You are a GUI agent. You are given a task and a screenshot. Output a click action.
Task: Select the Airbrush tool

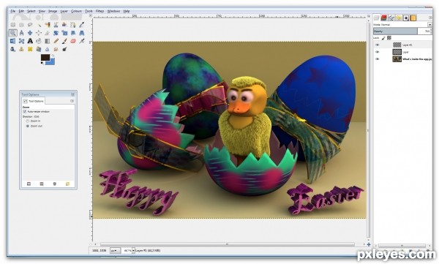82,41
